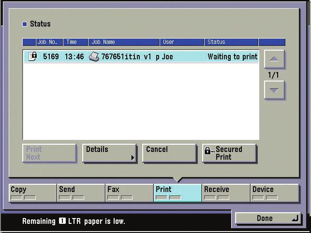Click the Status column header
Viewport: 311px width, 233px height.
[232, 42]
